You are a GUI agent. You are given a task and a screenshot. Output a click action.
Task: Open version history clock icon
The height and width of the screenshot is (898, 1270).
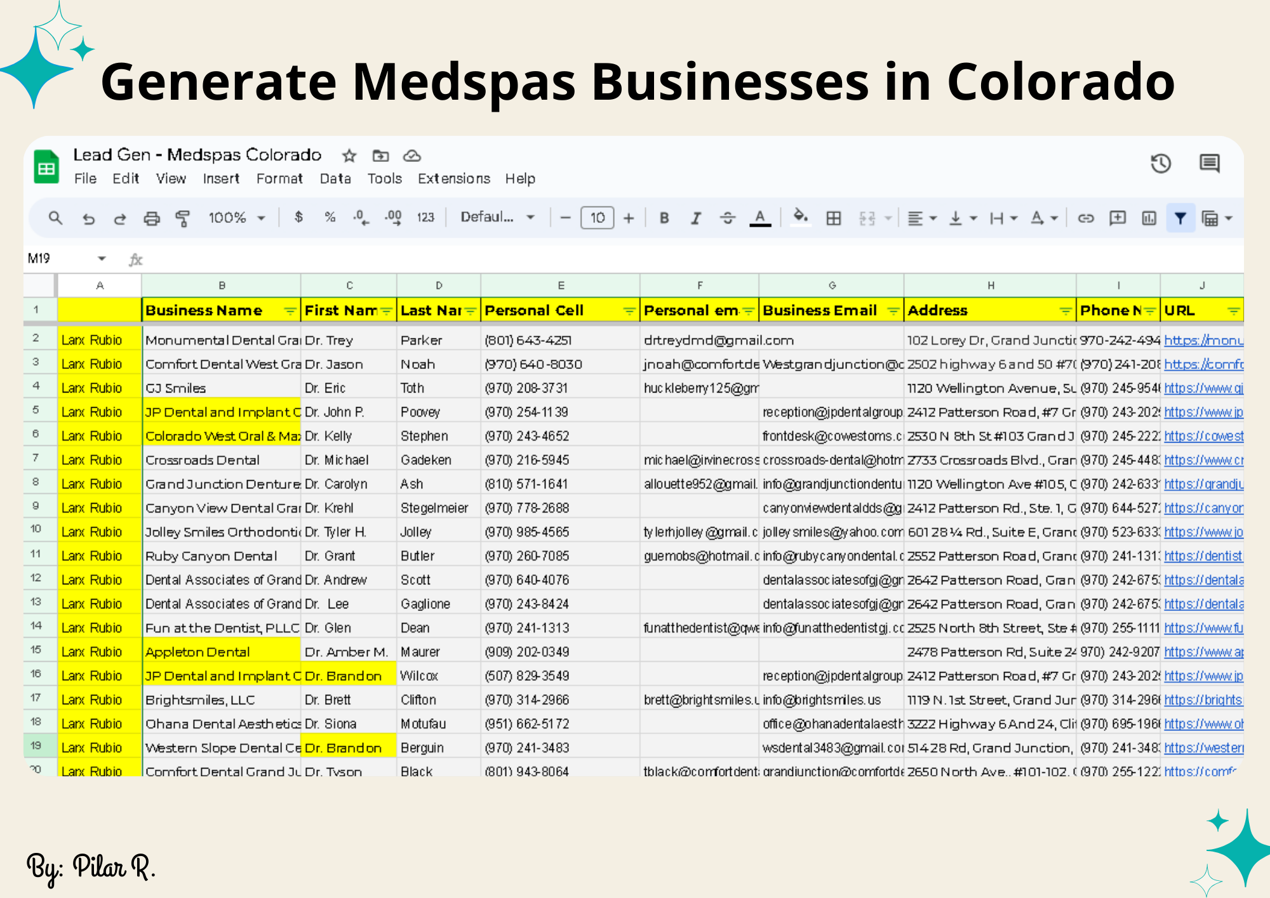(1160, 163)
